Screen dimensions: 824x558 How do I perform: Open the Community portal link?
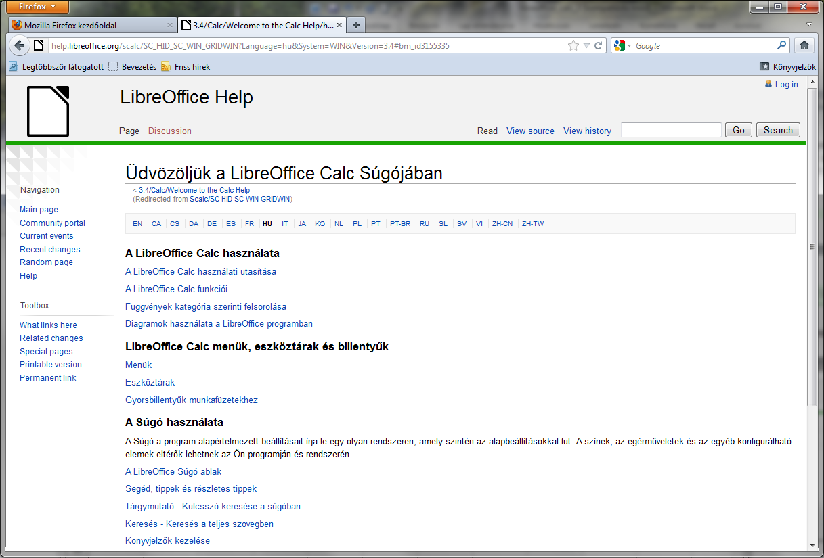52,223
